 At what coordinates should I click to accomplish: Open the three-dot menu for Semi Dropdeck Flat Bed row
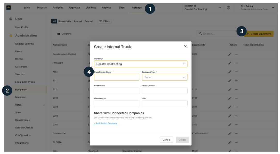point(236,54)
